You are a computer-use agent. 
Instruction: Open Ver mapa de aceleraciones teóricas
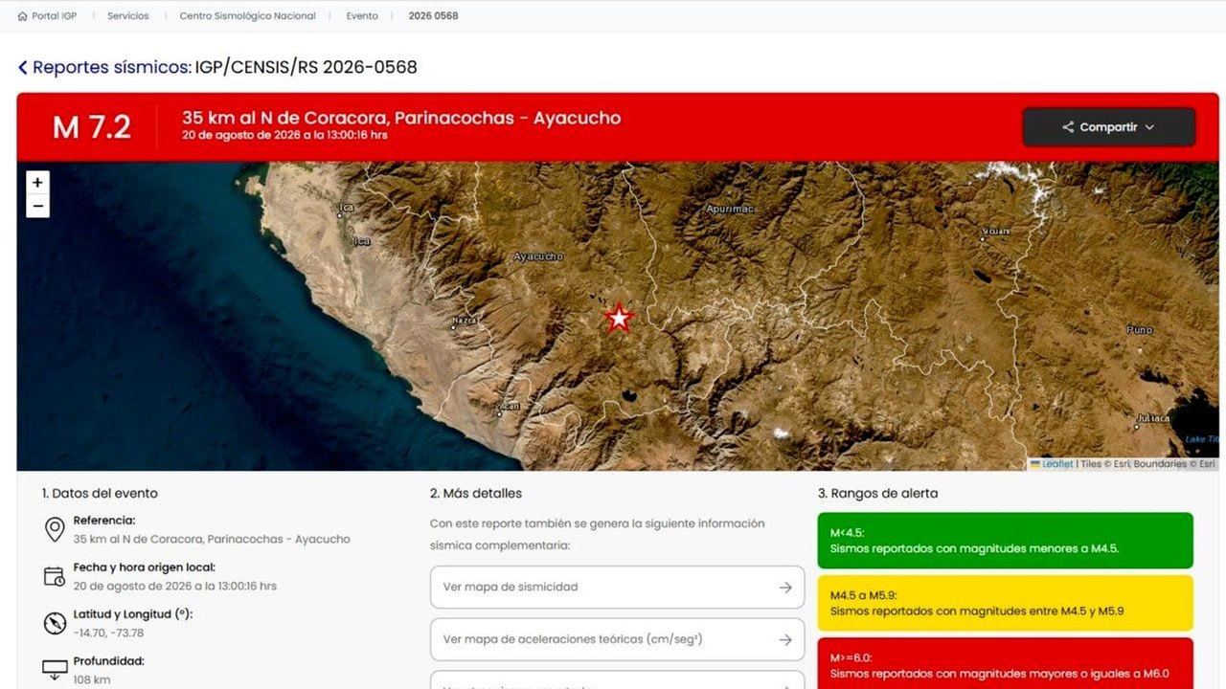(617, 639)
